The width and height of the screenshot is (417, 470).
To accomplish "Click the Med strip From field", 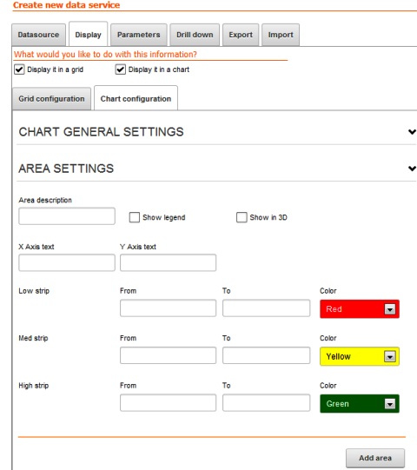I will 168,355.
